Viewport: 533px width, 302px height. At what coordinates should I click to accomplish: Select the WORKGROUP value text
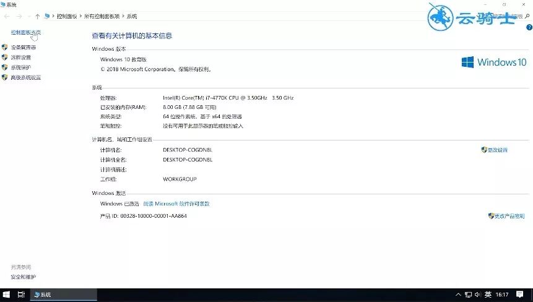pos(180,179)
